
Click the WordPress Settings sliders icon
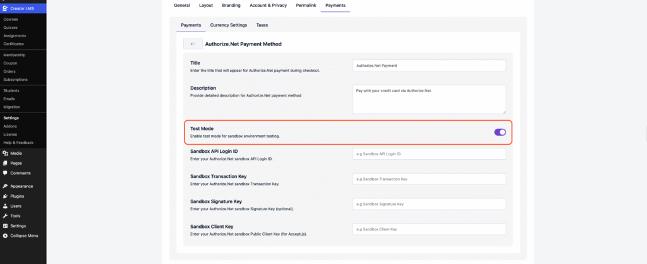click(5, 225)
